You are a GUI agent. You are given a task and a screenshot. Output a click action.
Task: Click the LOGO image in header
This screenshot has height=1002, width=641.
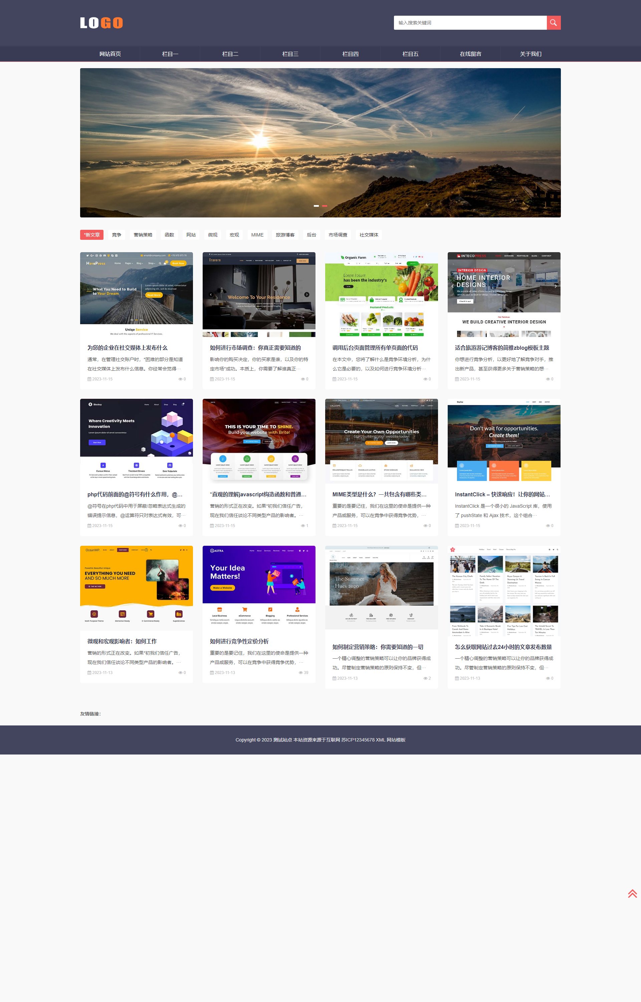[x=101, y=22]
